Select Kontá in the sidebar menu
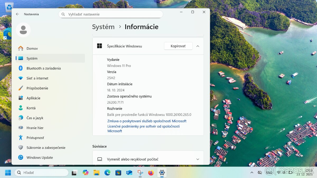 click(x=31, y=108)
